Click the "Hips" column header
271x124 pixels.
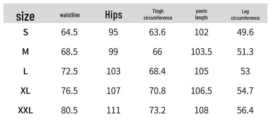[114, 15]
